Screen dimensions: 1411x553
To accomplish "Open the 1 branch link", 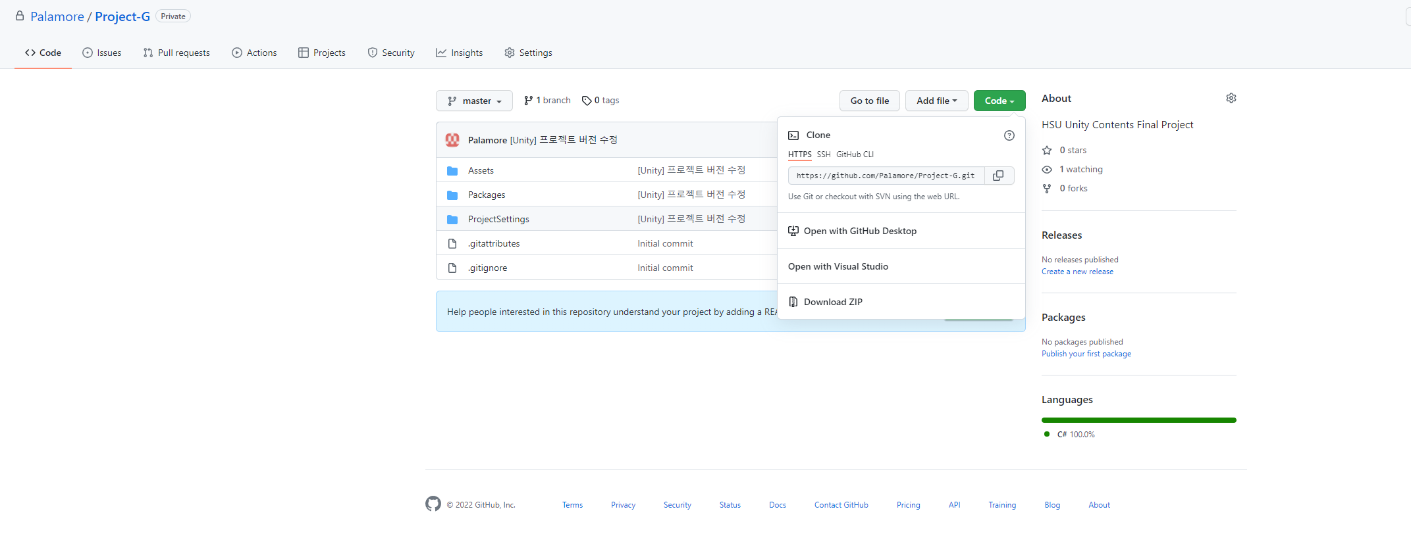I will coord(547,101).
